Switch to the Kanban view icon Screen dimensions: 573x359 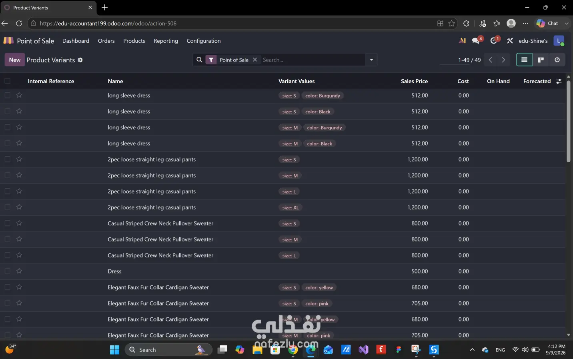point(541,60)
